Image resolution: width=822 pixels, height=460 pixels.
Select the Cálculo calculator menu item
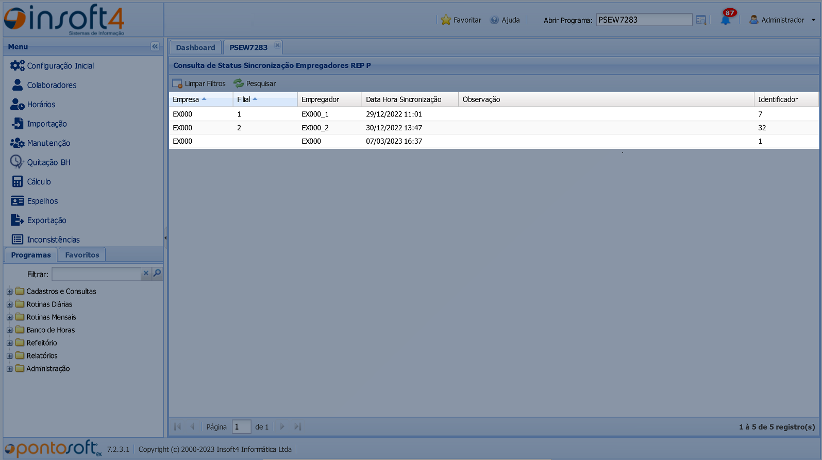[x=39, y=182]
